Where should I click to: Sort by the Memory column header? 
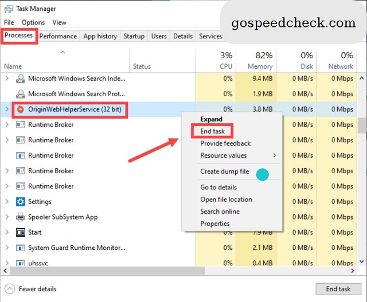pyautogui.click(x=256, y=61)
